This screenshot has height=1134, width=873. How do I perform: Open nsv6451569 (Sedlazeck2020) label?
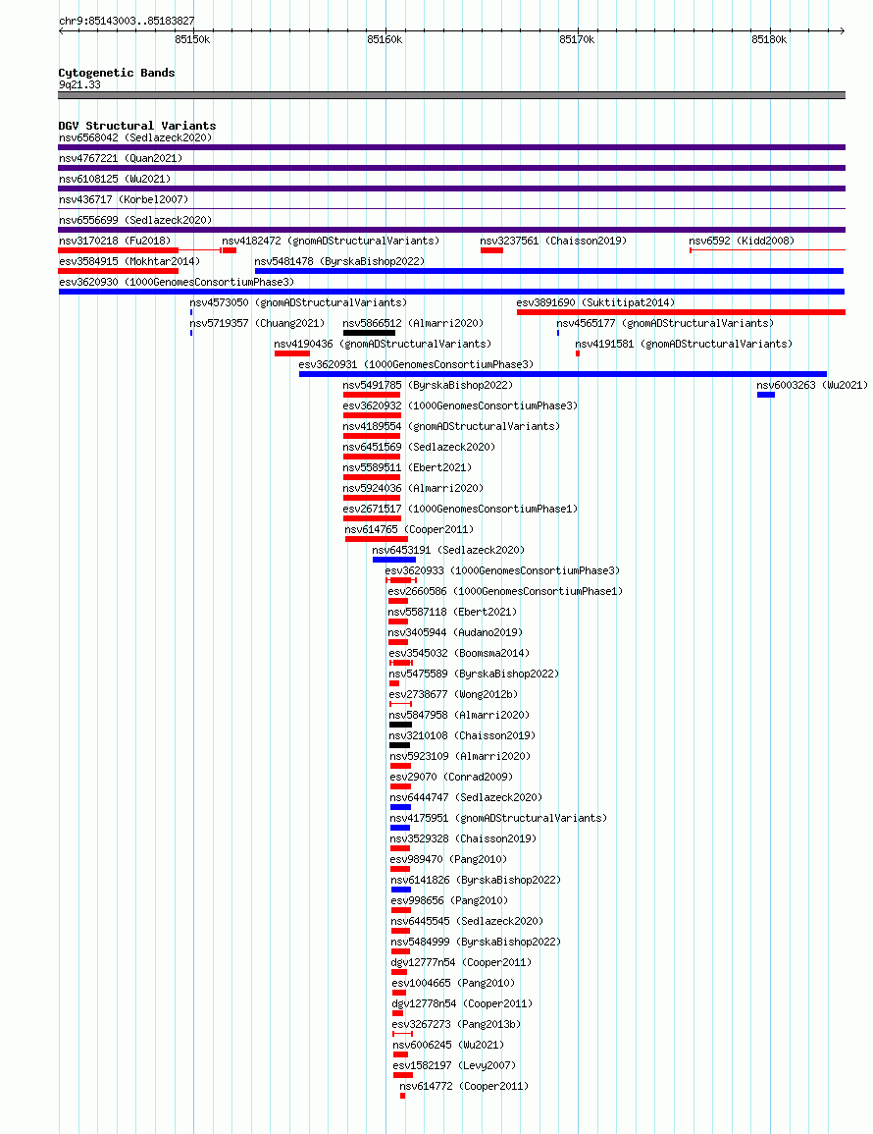pos(419,447)
